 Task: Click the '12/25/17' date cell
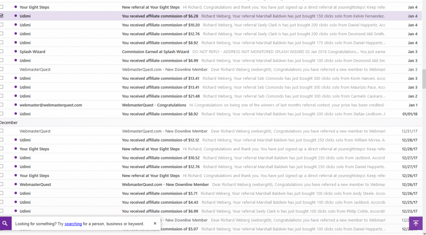pyautogui.click(x=409, y=203)
